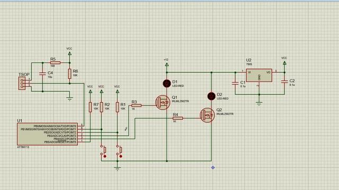Click the D1 red LED symbol
The height and width of the screenshot is (190, 339).
167,83
